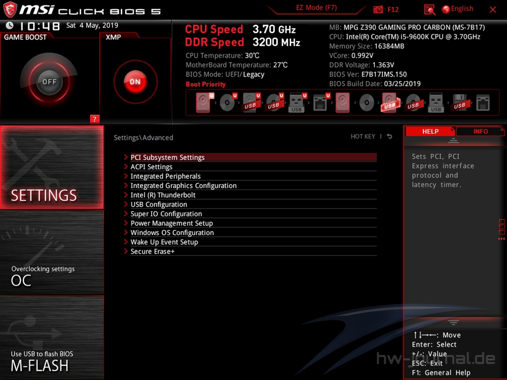Screen dimensions: 507x380
Task: Change language via the English globe icon
Action: 446,9
